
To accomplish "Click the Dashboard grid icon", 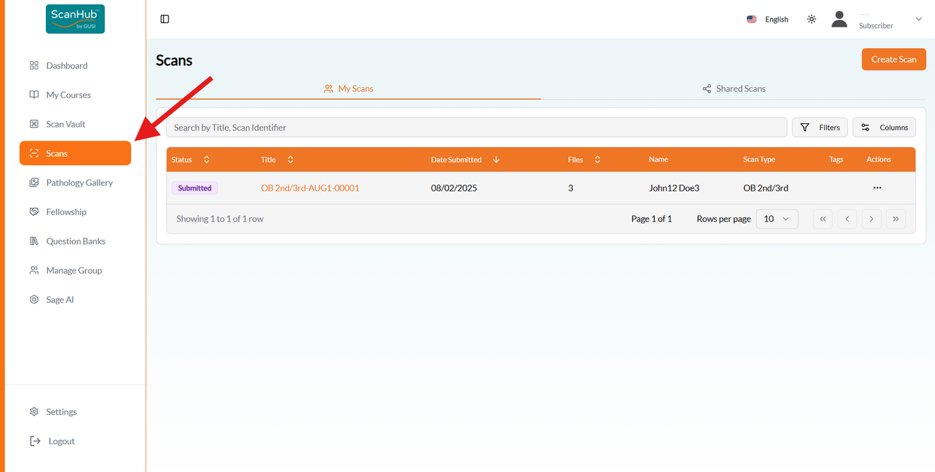I will [x=34, y=65].
